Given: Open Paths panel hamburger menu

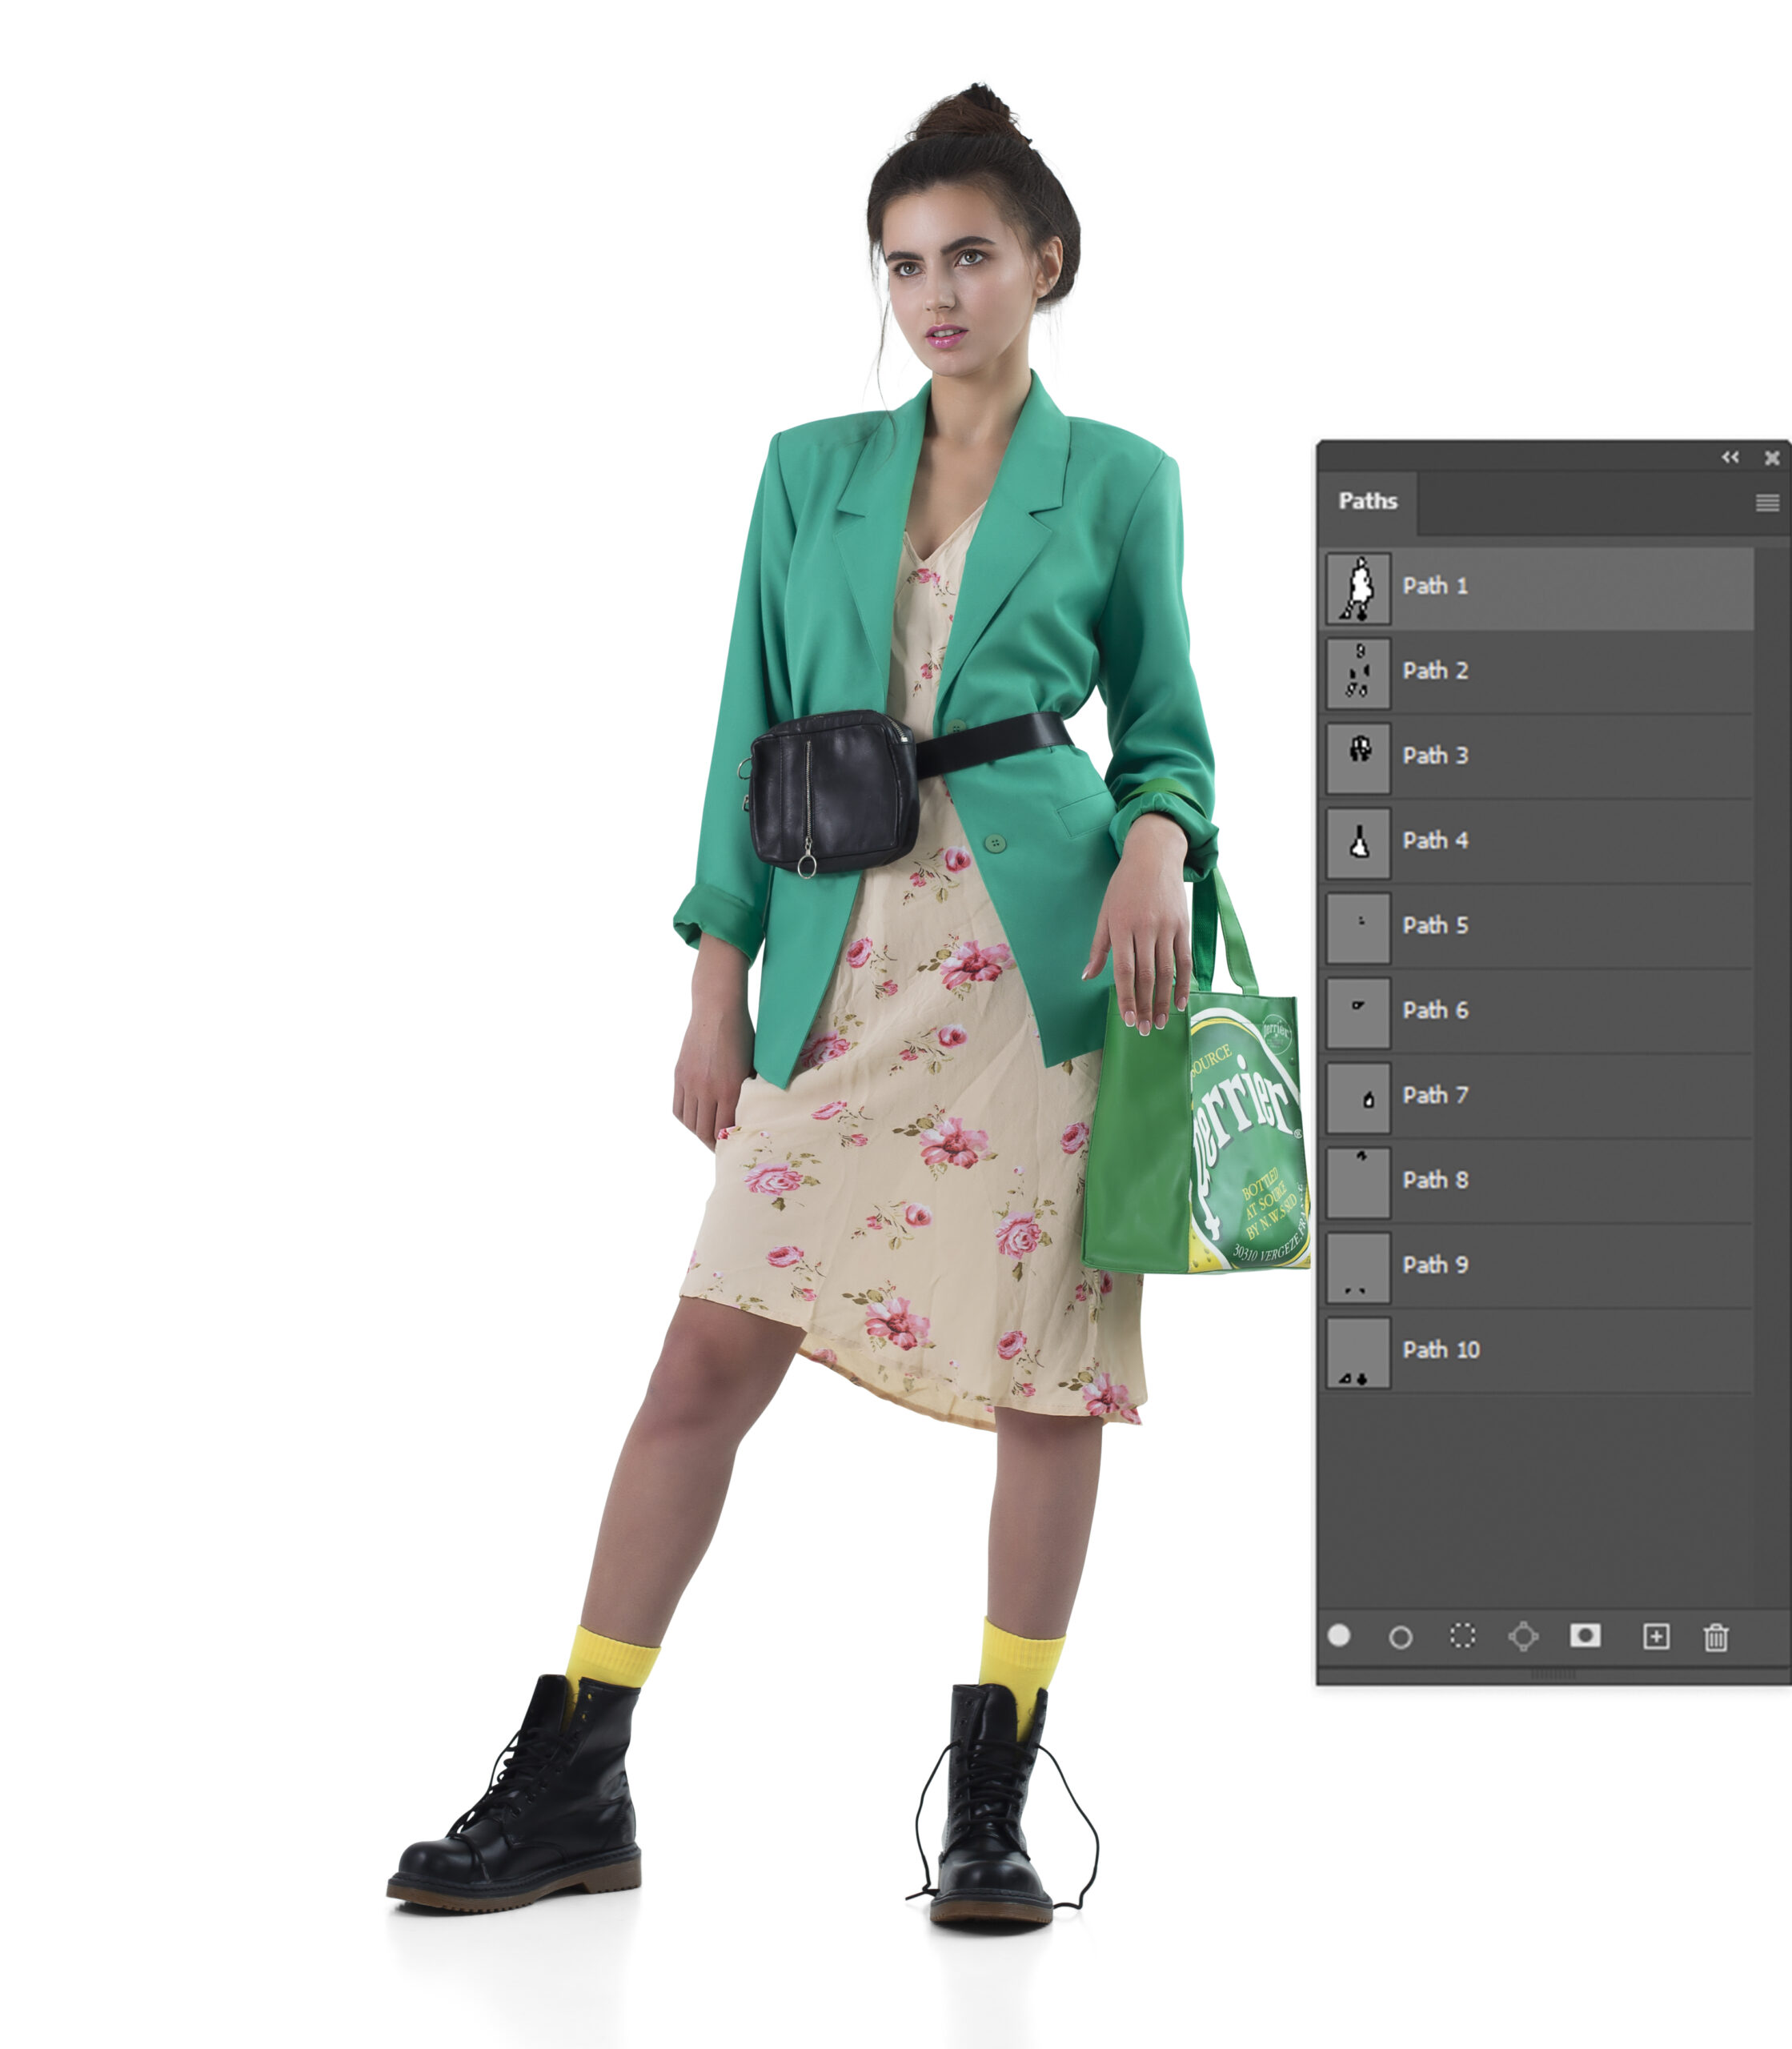Looking at the screenshot, I should [x=1767, y=502].
